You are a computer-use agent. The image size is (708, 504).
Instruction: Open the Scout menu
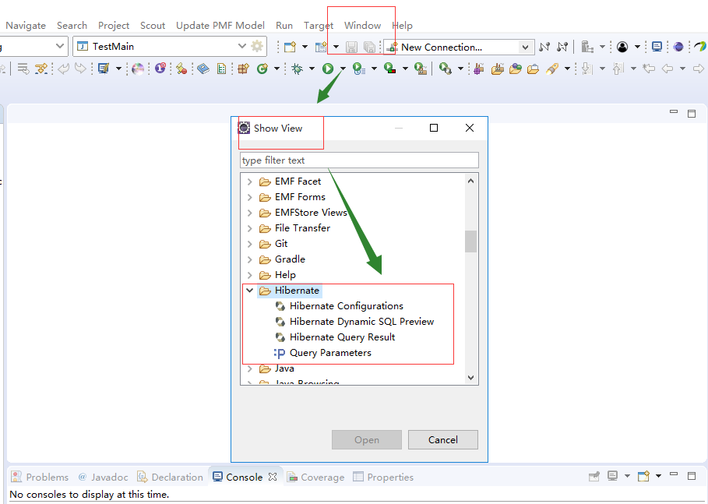click(x=153, y=25)
